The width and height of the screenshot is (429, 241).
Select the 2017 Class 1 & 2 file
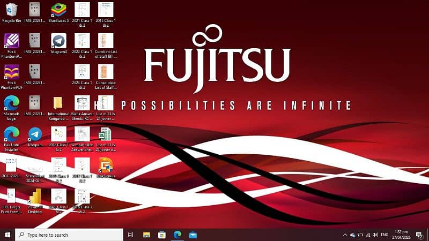(x=82, y=170)
